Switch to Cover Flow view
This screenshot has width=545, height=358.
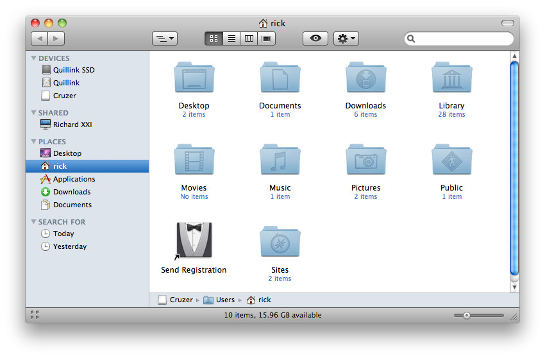point(267,38)
